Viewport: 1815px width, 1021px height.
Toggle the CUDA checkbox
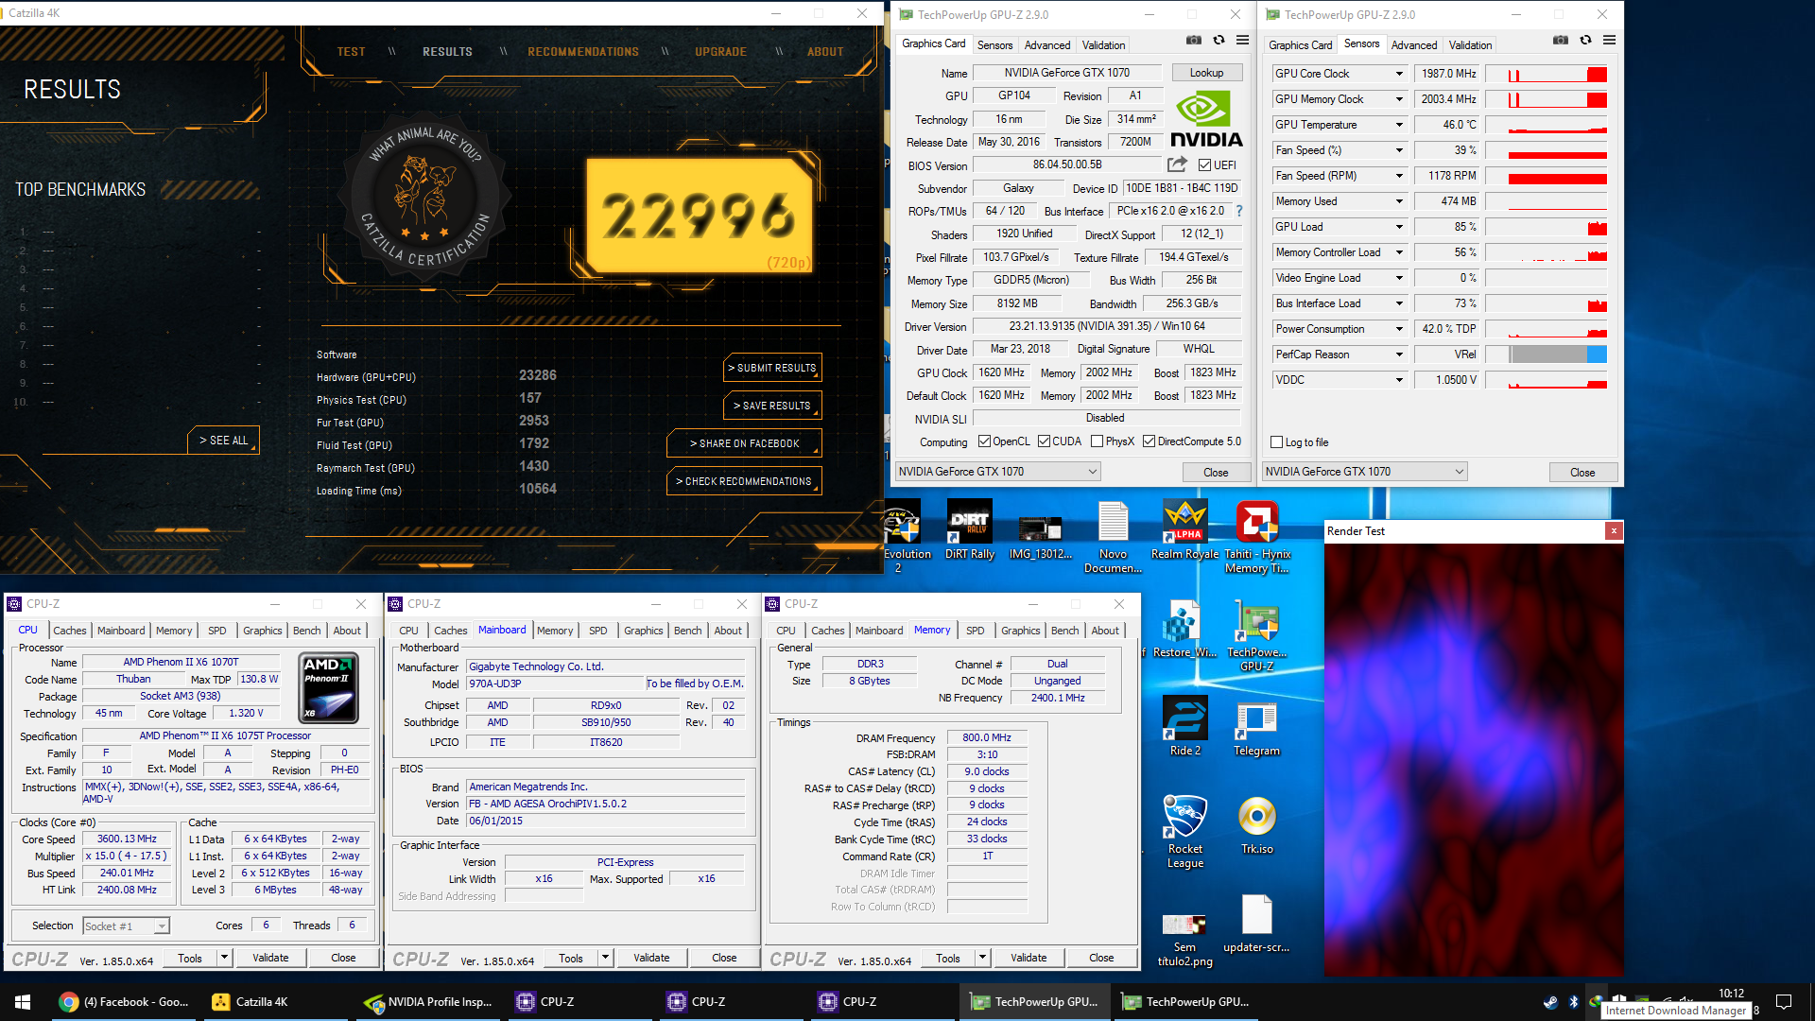tap(1044, 441)
